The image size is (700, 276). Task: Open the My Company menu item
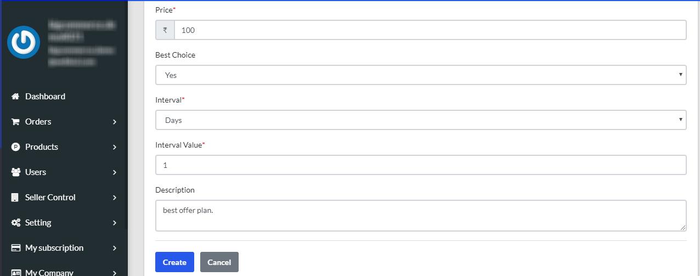coord(49,272)
